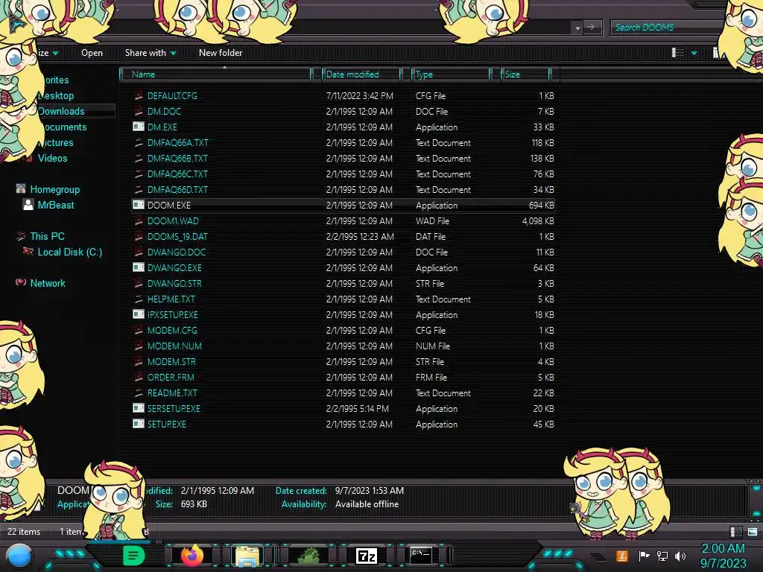
Task: Select the MODEM.STR file
Action: (x=171, y=361)
